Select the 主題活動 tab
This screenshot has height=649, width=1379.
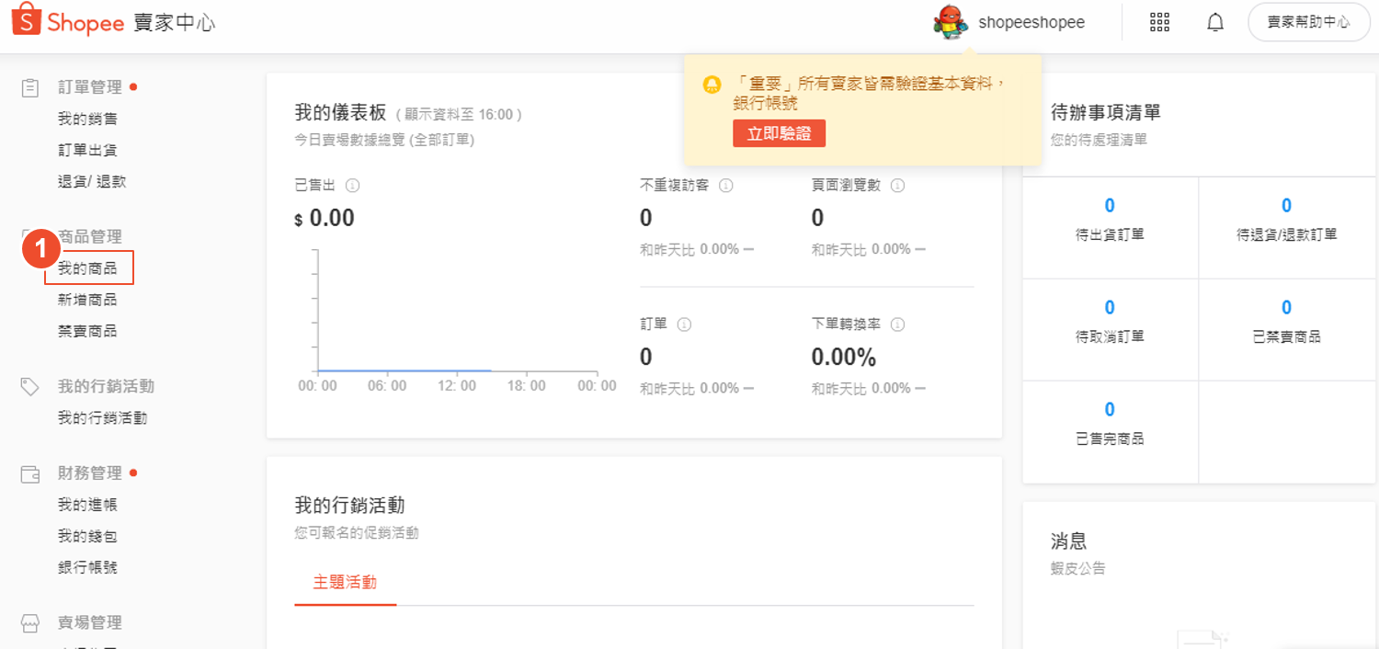345,582
